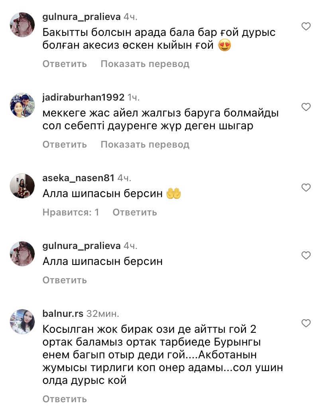Tap heart next to balnur.rs comment
330x417 pixels.
point(306,323)
